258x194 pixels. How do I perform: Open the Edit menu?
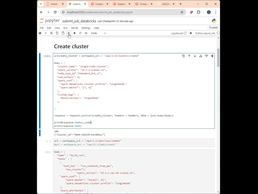click(x=49, y=28)
